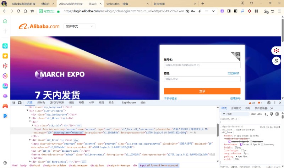This screenshot has height=168, width=284.
Task: Click the bookmark star icon in toolbar
Action: click(x=32, y=11)
